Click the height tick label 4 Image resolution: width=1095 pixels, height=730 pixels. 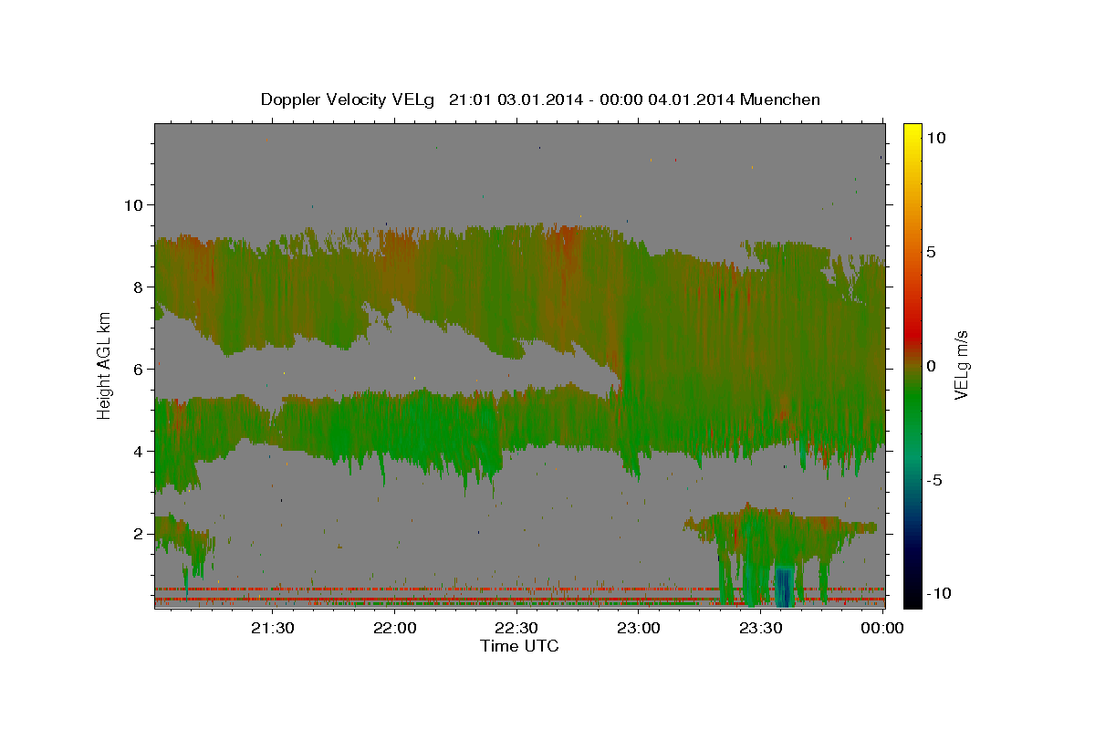tap(139, 452)
